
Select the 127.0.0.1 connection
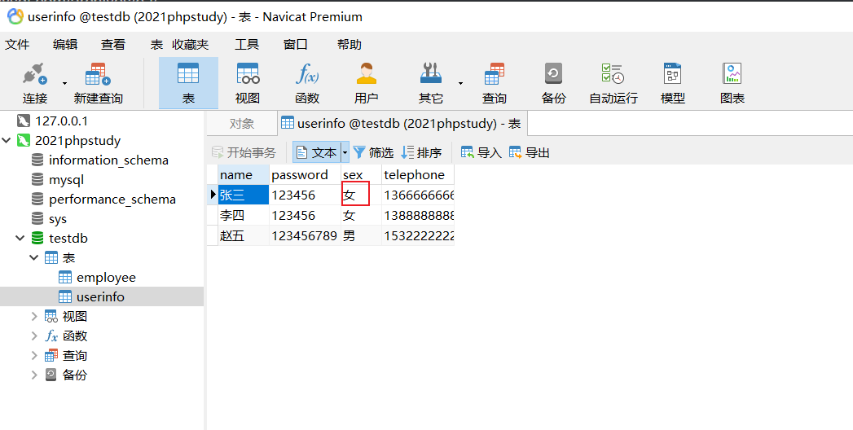point(61,121)
